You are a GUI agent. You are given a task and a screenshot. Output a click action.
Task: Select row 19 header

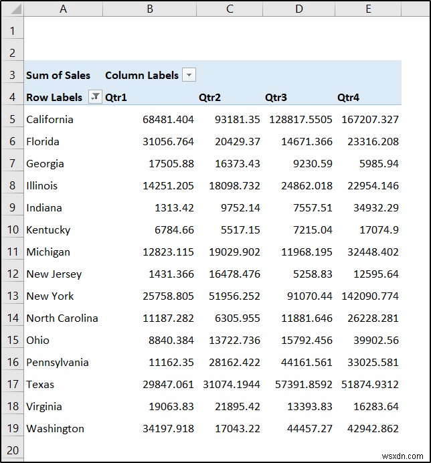tap(12, 428)
